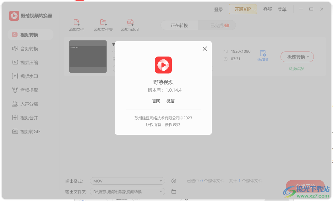This screenshot has width=333, height=201.
Task: Select 视频转换 in the sidebar
Action: [30, 35]
